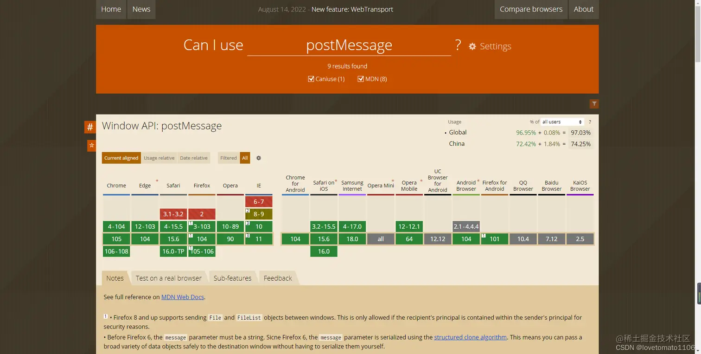Open the filter funnel icon
Screen dimensions: 701x354
click(x=594, y=104)
